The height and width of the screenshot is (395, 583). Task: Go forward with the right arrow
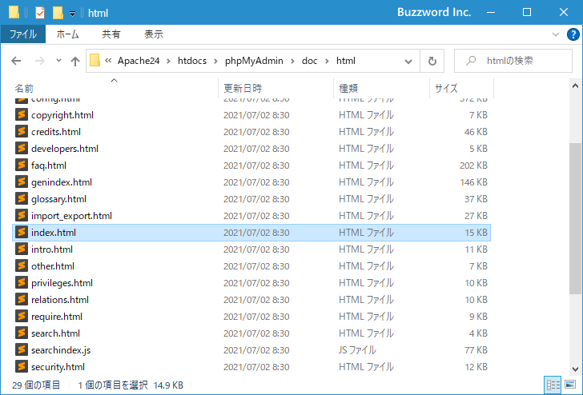[x=39, y=61]
